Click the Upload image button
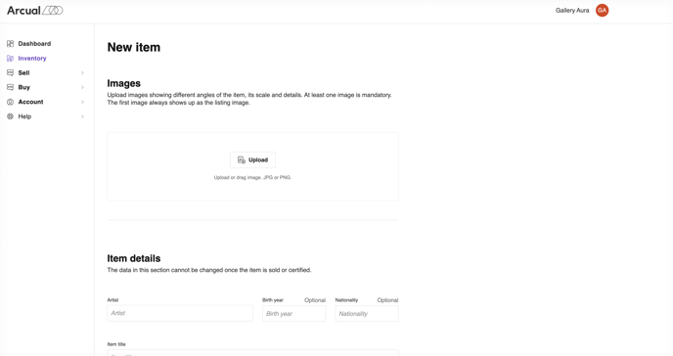673x356 pixels. pos(252,160)
